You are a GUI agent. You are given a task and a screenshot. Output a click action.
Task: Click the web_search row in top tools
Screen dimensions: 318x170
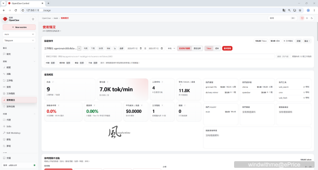[x=294, y=87]
